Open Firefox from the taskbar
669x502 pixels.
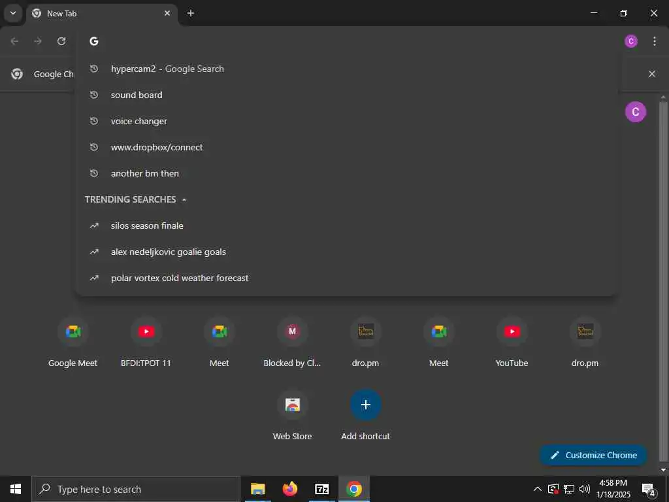tap(289, 489)
